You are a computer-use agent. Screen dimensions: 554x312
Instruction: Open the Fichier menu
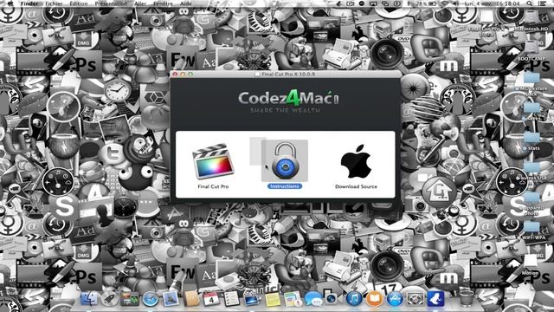54,3
